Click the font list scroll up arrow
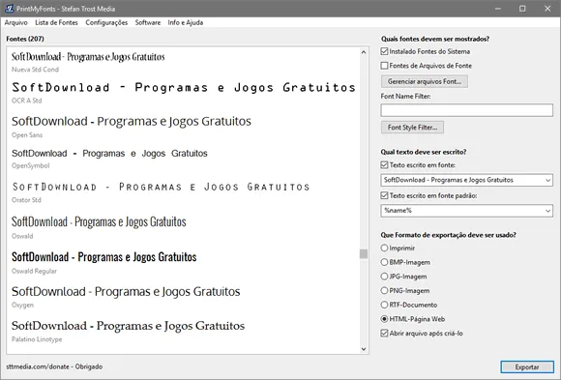561x380 pixels. [364, 52]
